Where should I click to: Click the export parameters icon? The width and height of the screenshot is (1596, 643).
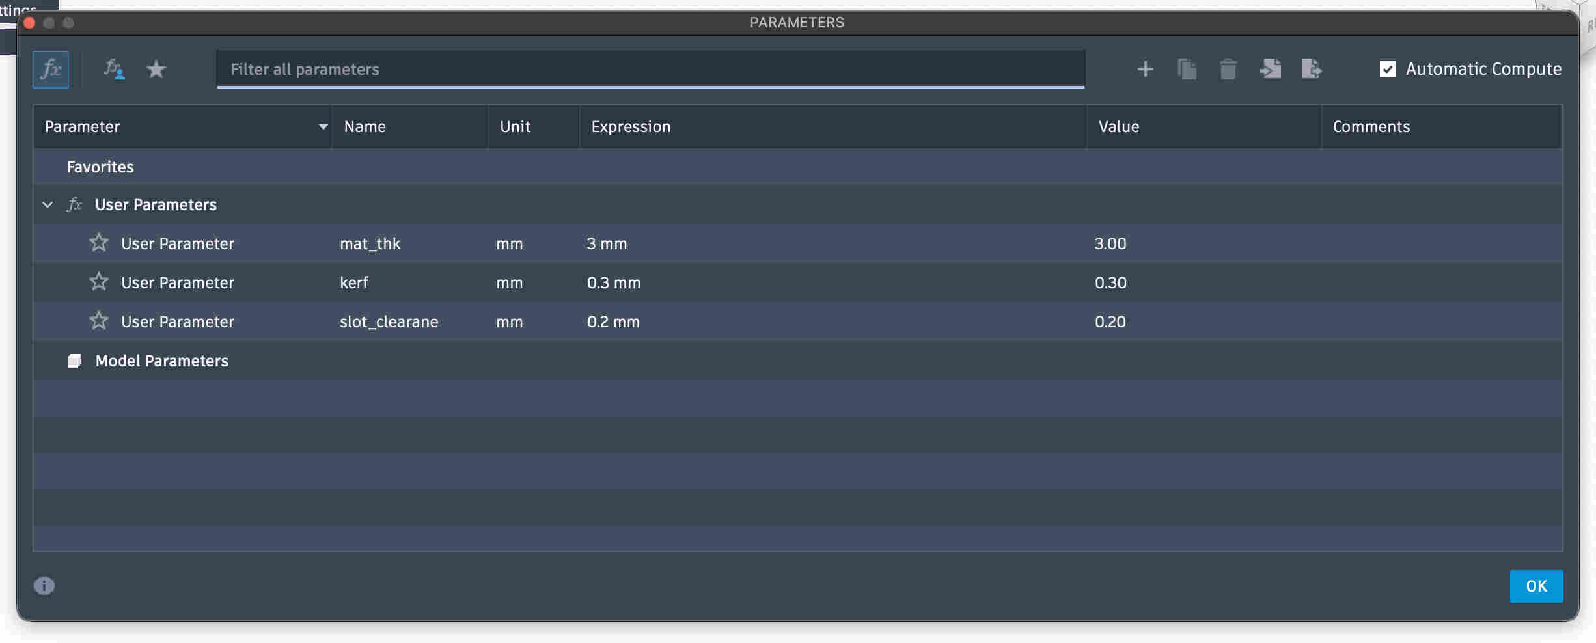(1312, 69)
